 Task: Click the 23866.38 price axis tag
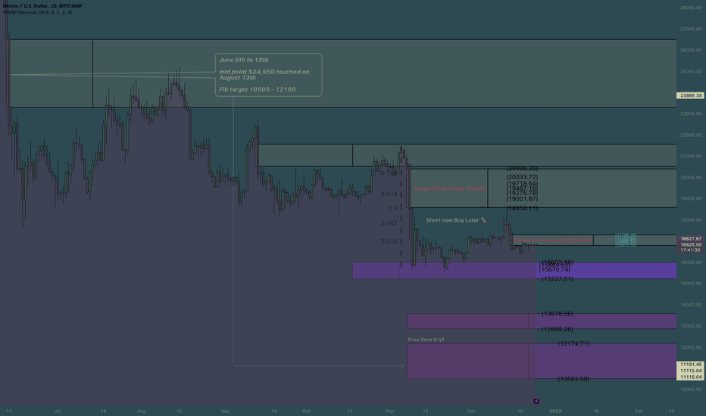click(690, 95)
